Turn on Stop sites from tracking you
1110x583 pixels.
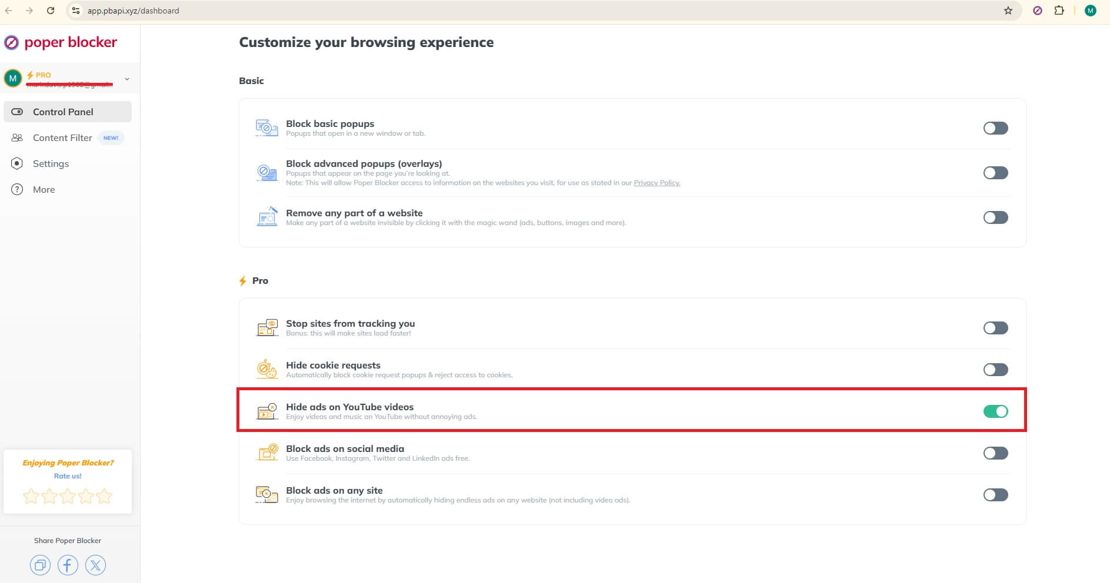(995, 327)
